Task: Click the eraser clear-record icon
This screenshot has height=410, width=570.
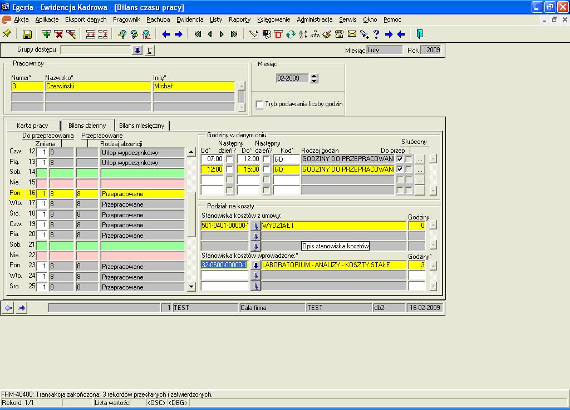Action: click(x=72, y=34)
